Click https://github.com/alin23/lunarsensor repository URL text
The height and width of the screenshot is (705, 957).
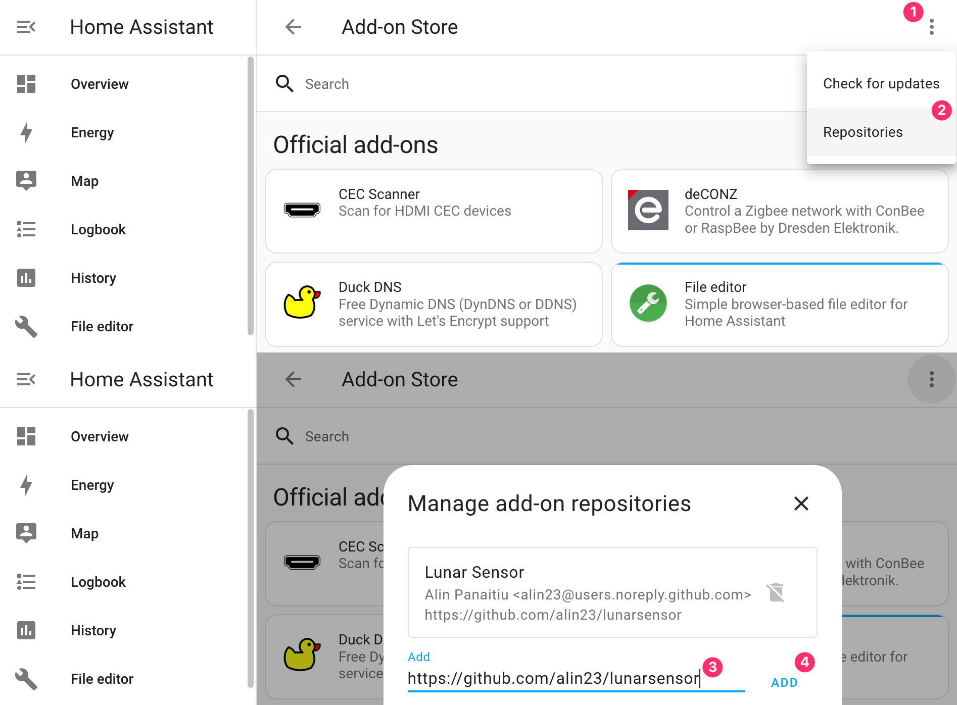553,615
